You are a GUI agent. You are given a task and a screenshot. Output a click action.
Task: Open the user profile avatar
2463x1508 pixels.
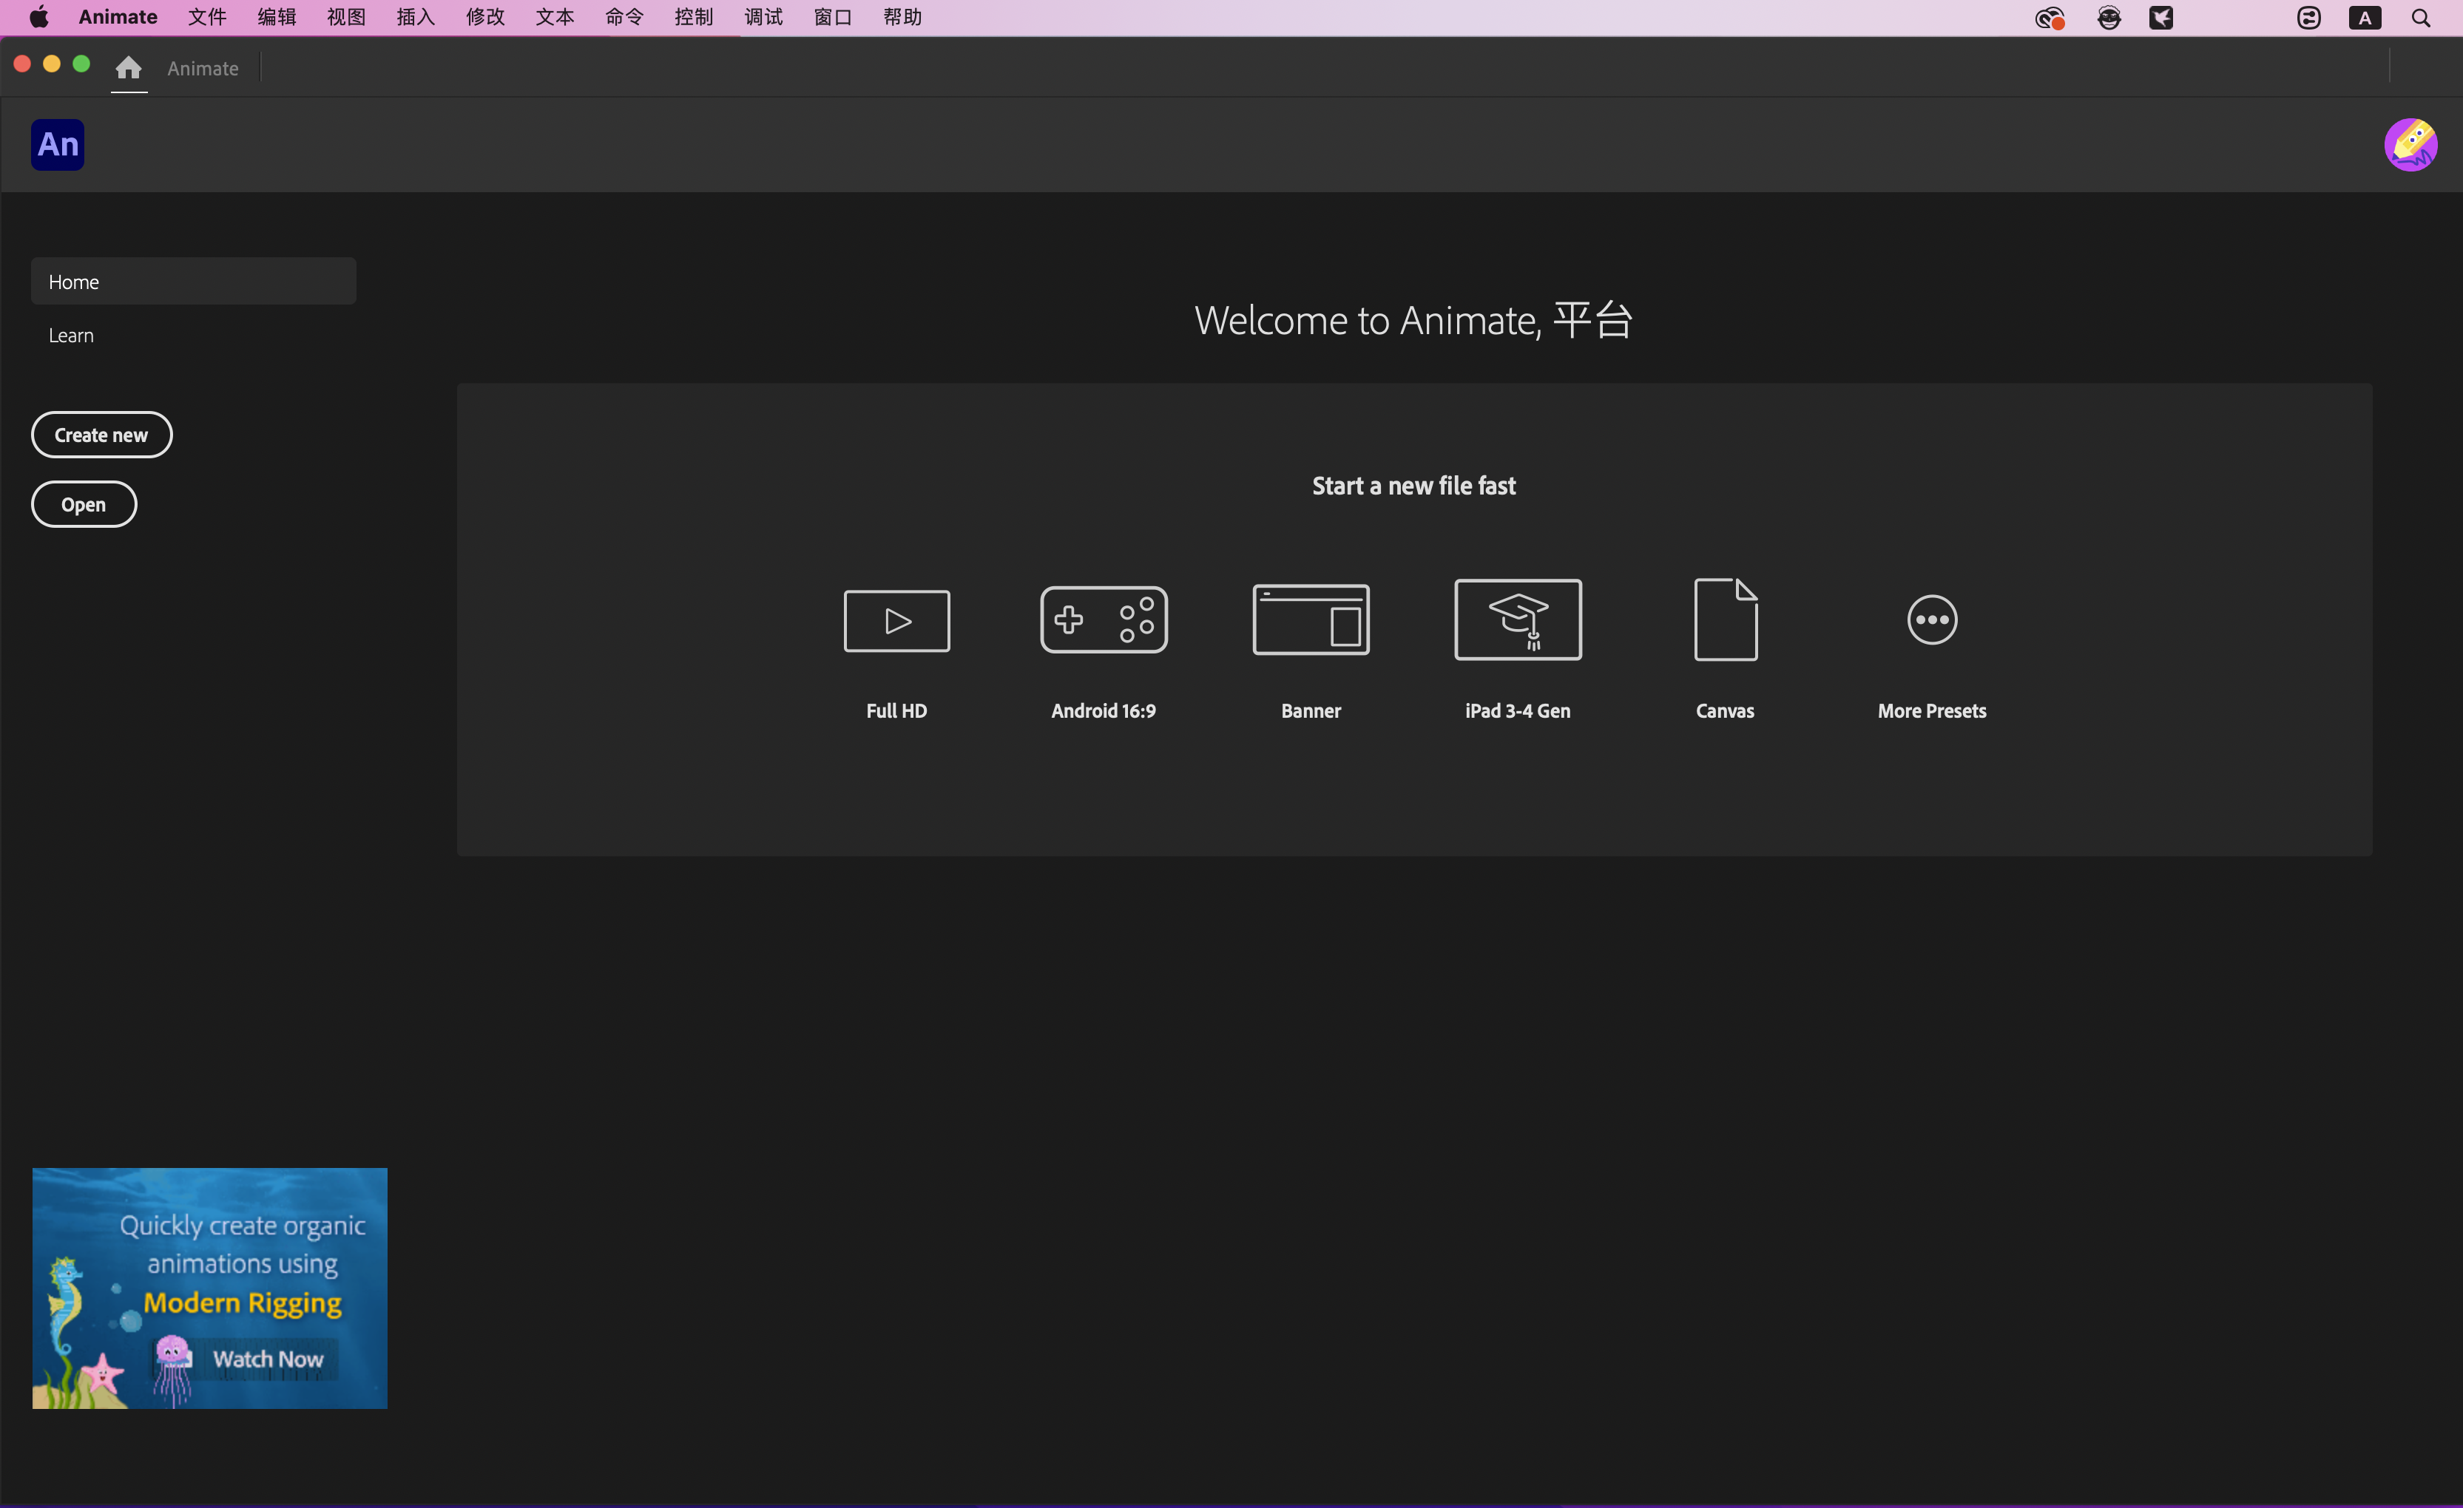point(2410,144)
